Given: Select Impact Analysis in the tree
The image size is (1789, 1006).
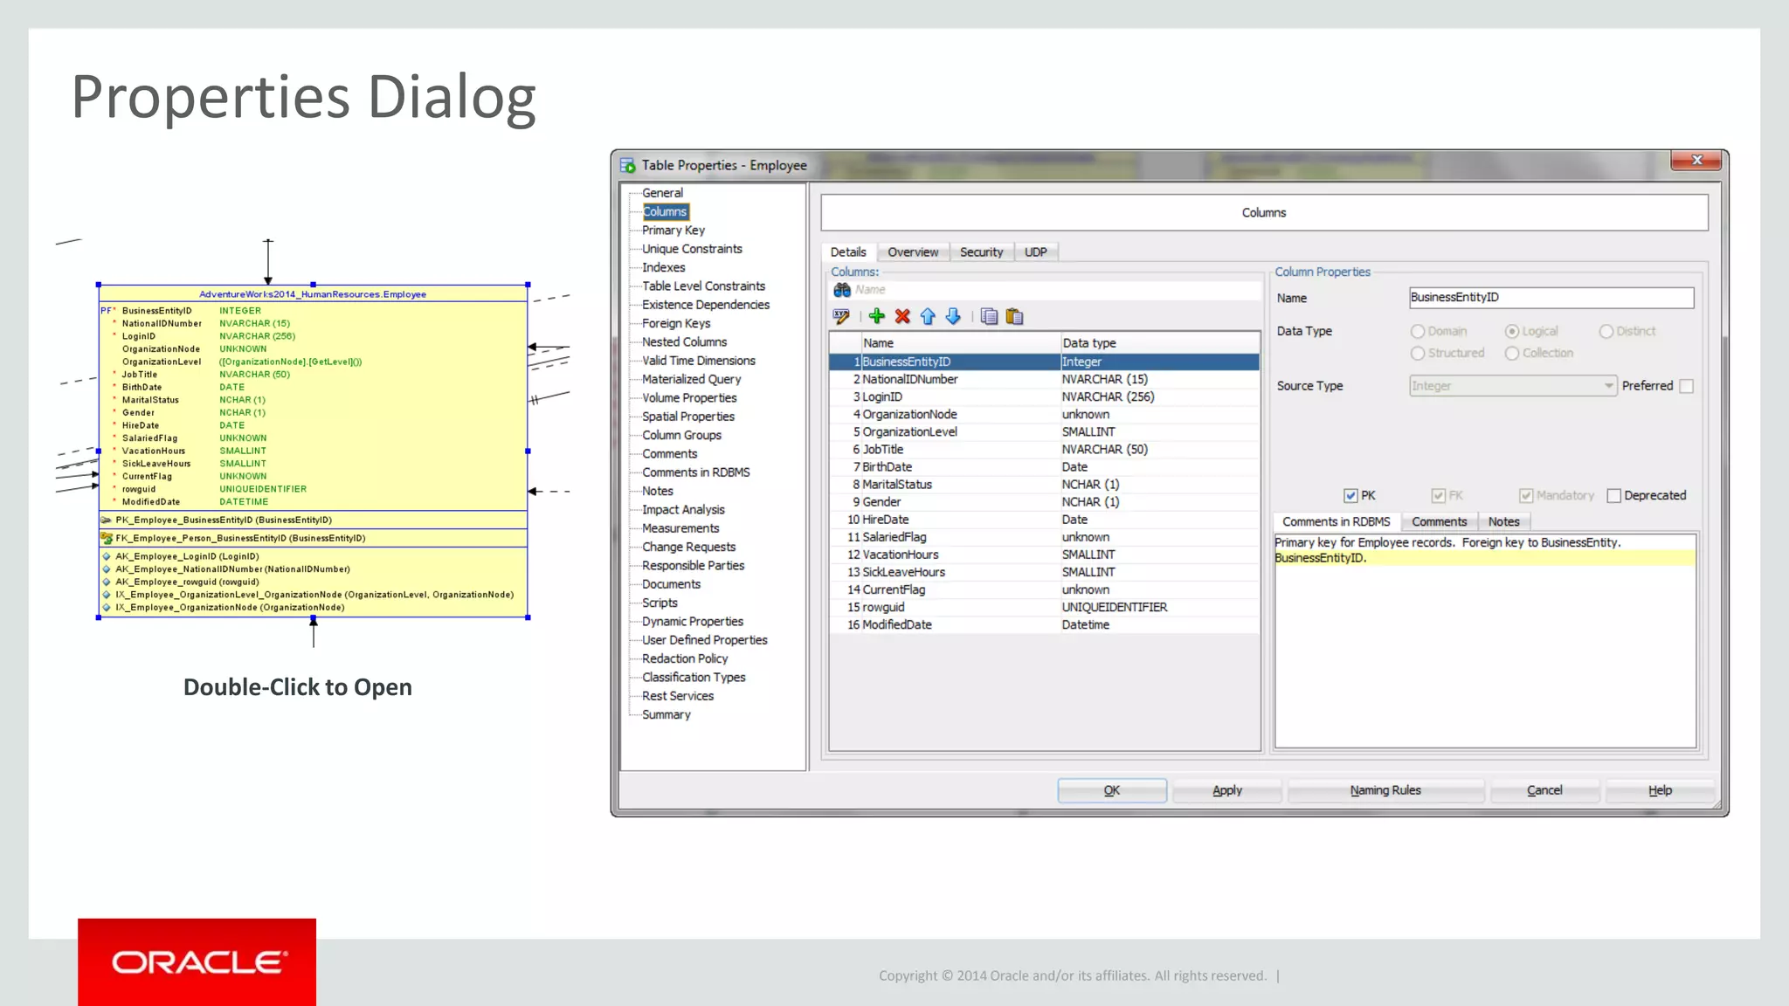Looking at the screenshot, I should [683, 510].
